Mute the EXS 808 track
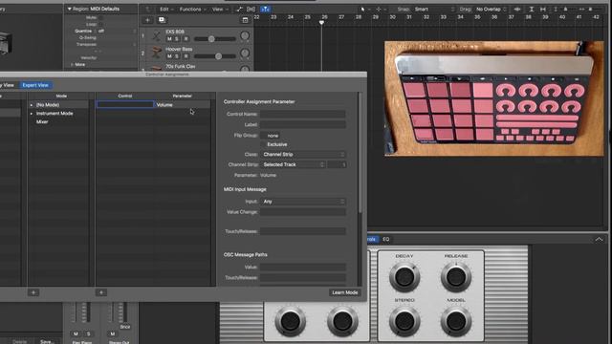Screen dimensions: 612x344 click(169, 39)
